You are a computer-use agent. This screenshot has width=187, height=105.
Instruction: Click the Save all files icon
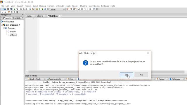(11, 9)
